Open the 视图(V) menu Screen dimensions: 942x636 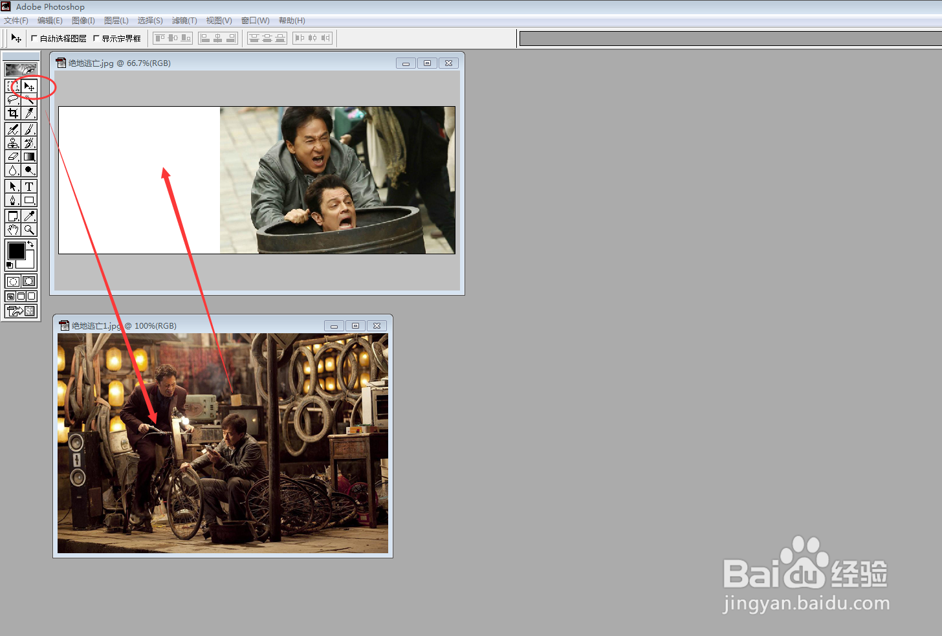coord(219,21)
